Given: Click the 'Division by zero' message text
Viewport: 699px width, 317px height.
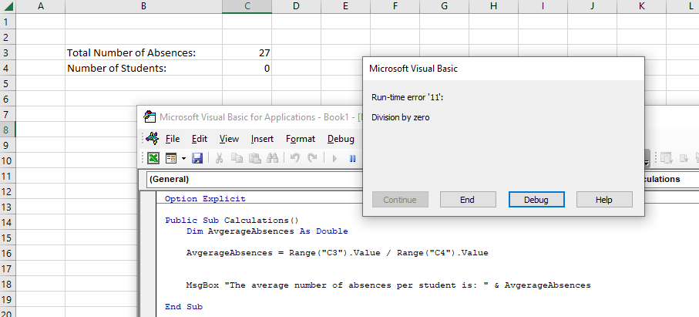Looking at the screenshot, I should 400,118.
